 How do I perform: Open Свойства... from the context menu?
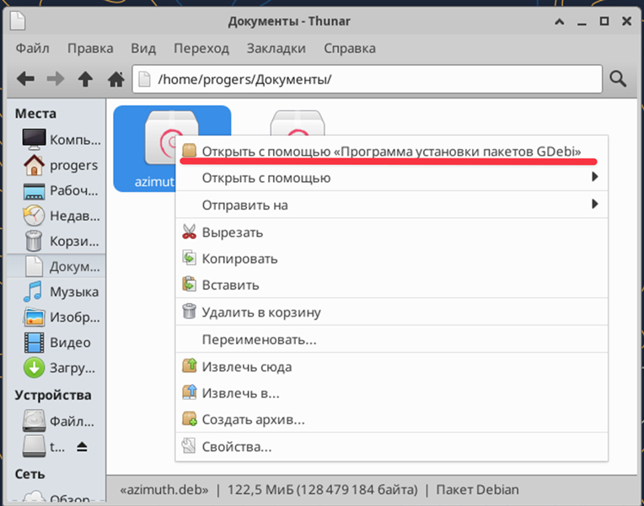[391, 446]
